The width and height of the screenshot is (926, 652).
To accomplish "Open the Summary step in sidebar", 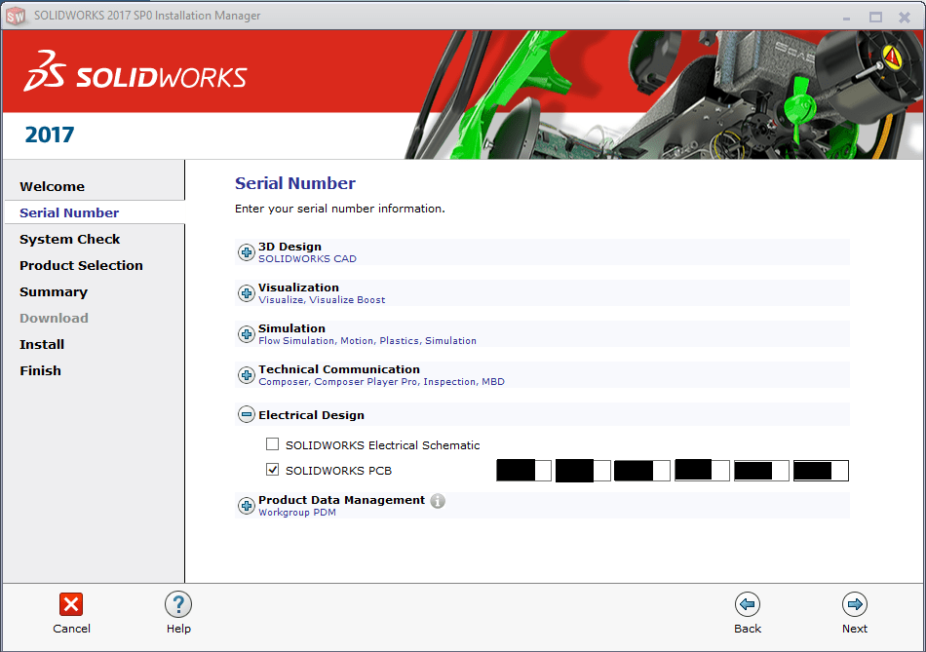I will coord(54,291).
